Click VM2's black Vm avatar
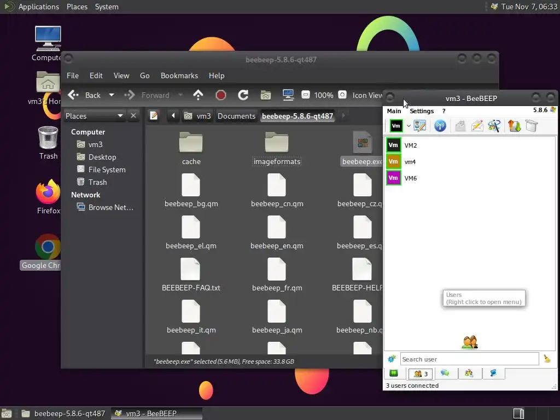 pos(394,145)
